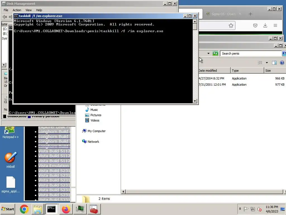
Task: Toggle the preview pane in Explorer
Action: point(274,63)
